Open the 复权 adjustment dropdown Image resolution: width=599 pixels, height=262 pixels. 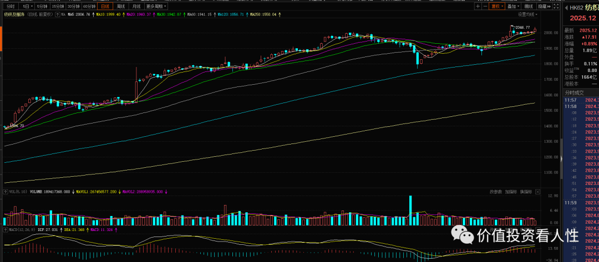click(x=497, y=7)
